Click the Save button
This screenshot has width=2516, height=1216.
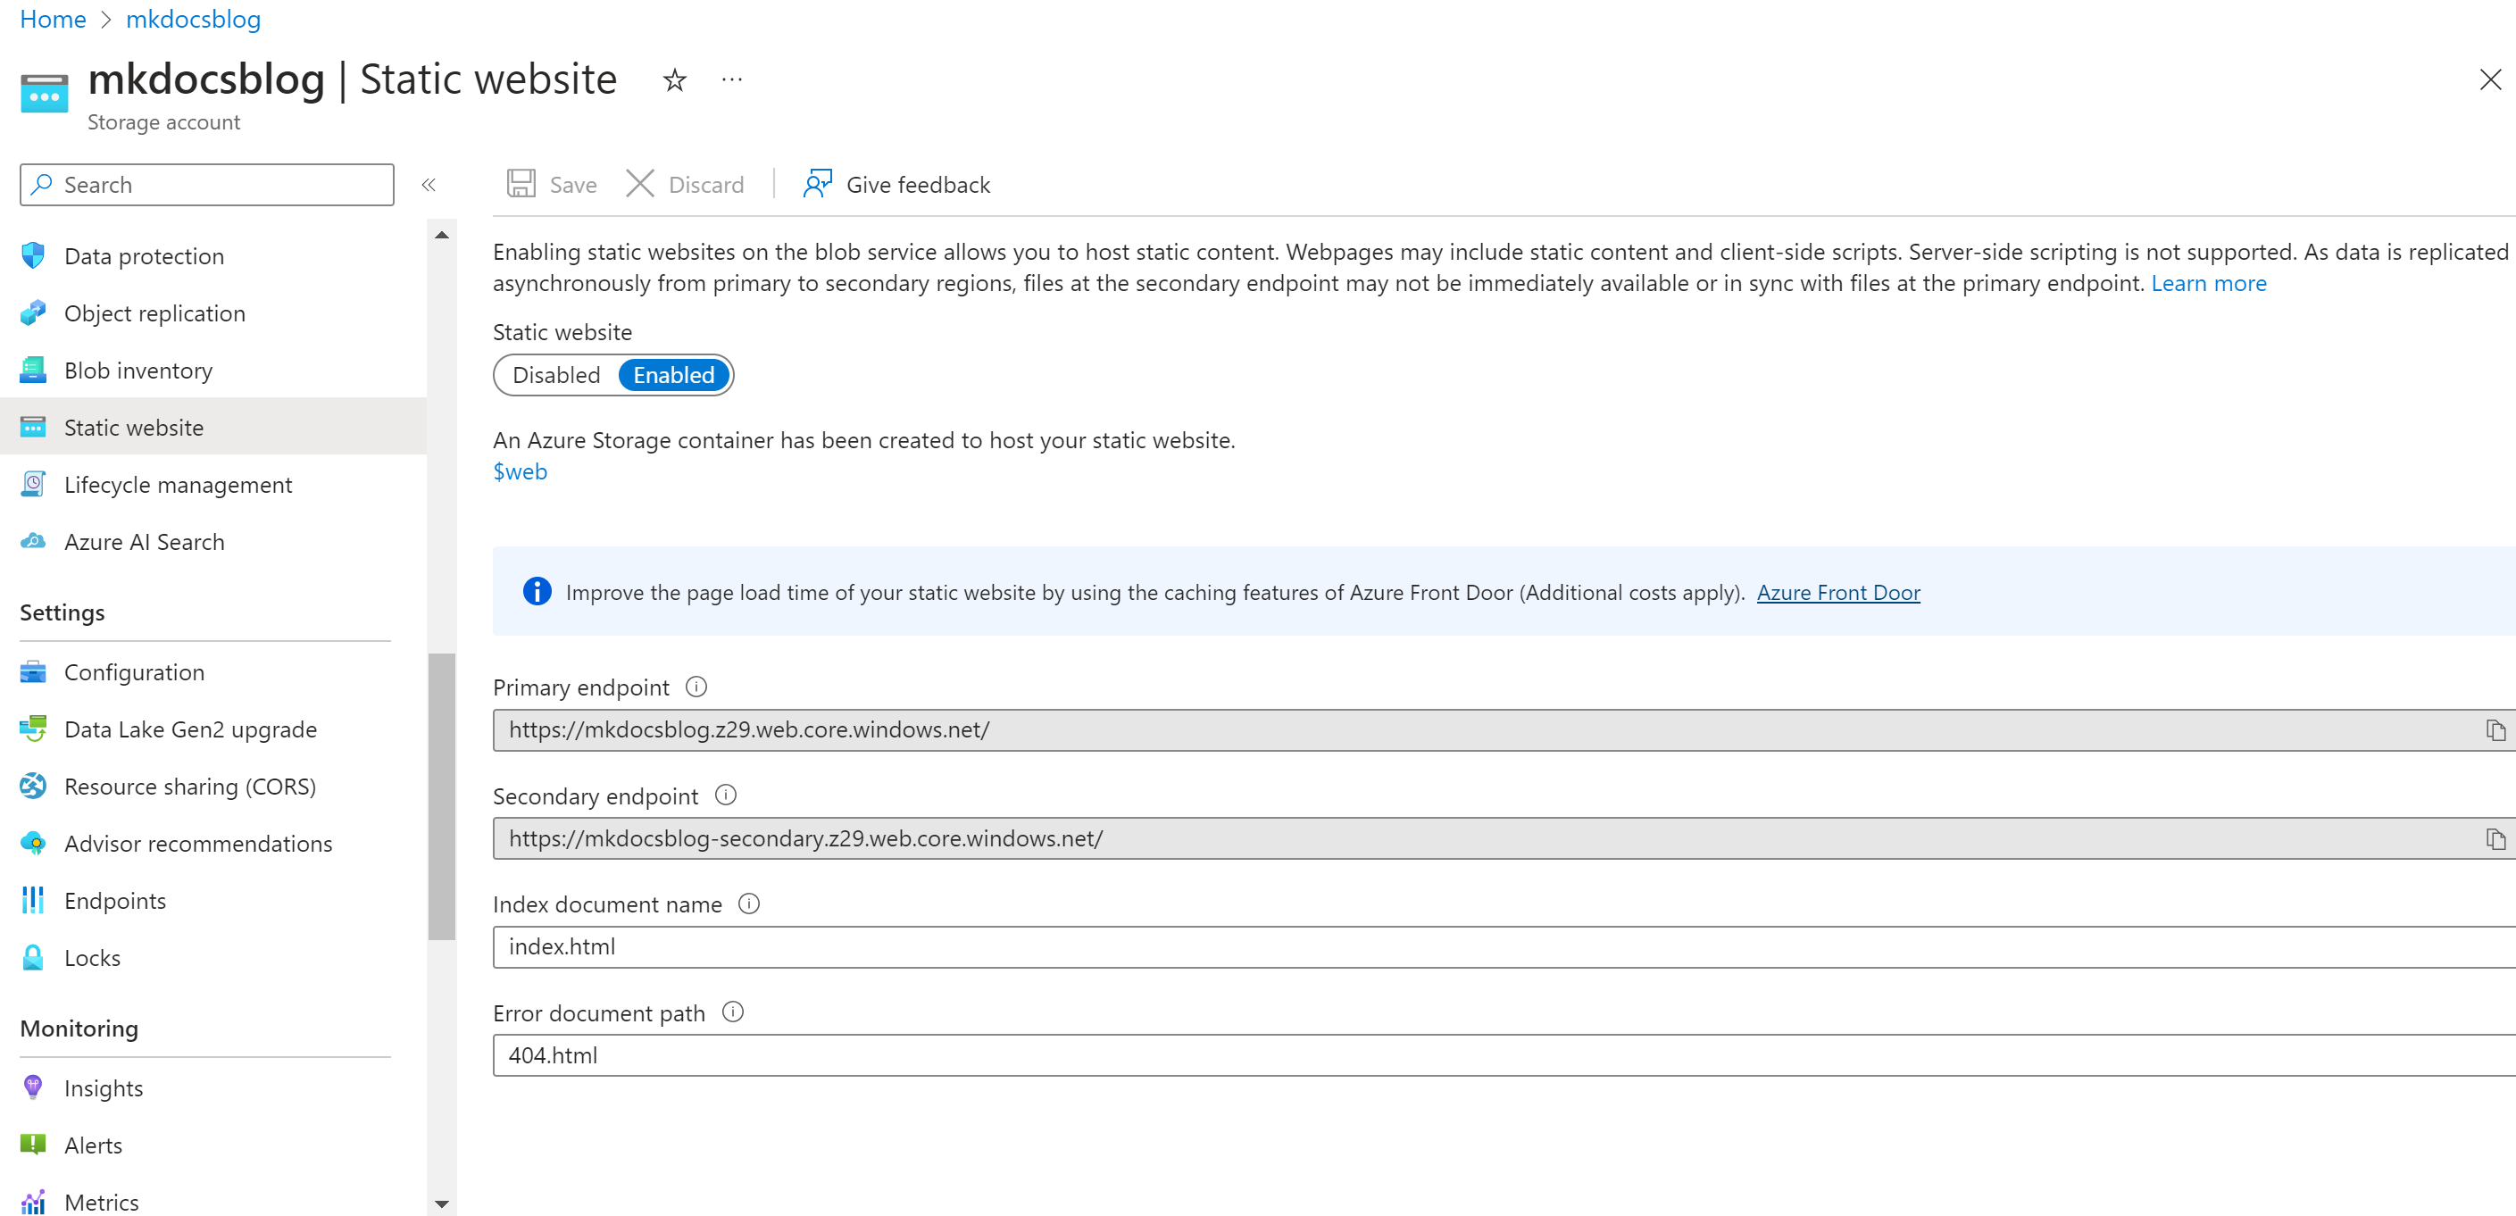(x=552, y=185)
